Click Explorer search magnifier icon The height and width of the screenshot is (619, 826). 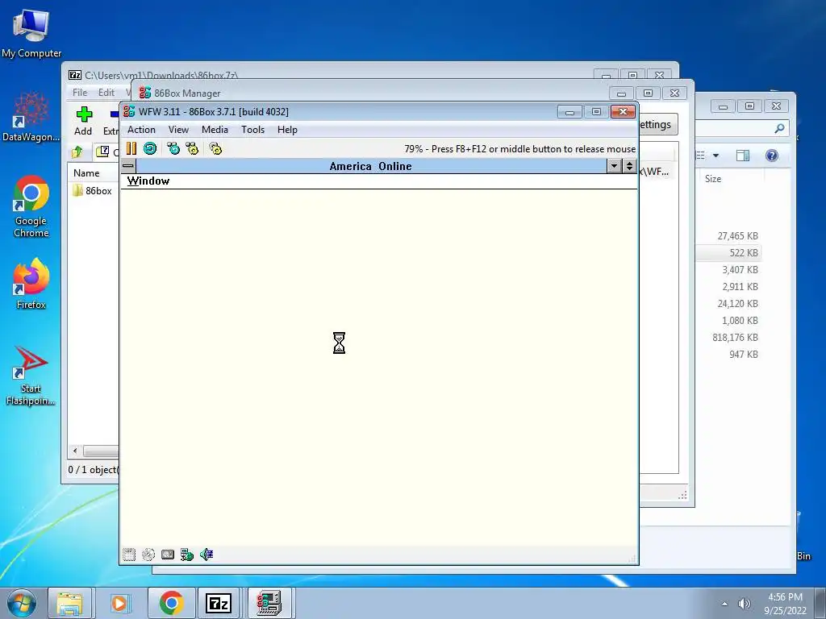[x=780, y=128]
